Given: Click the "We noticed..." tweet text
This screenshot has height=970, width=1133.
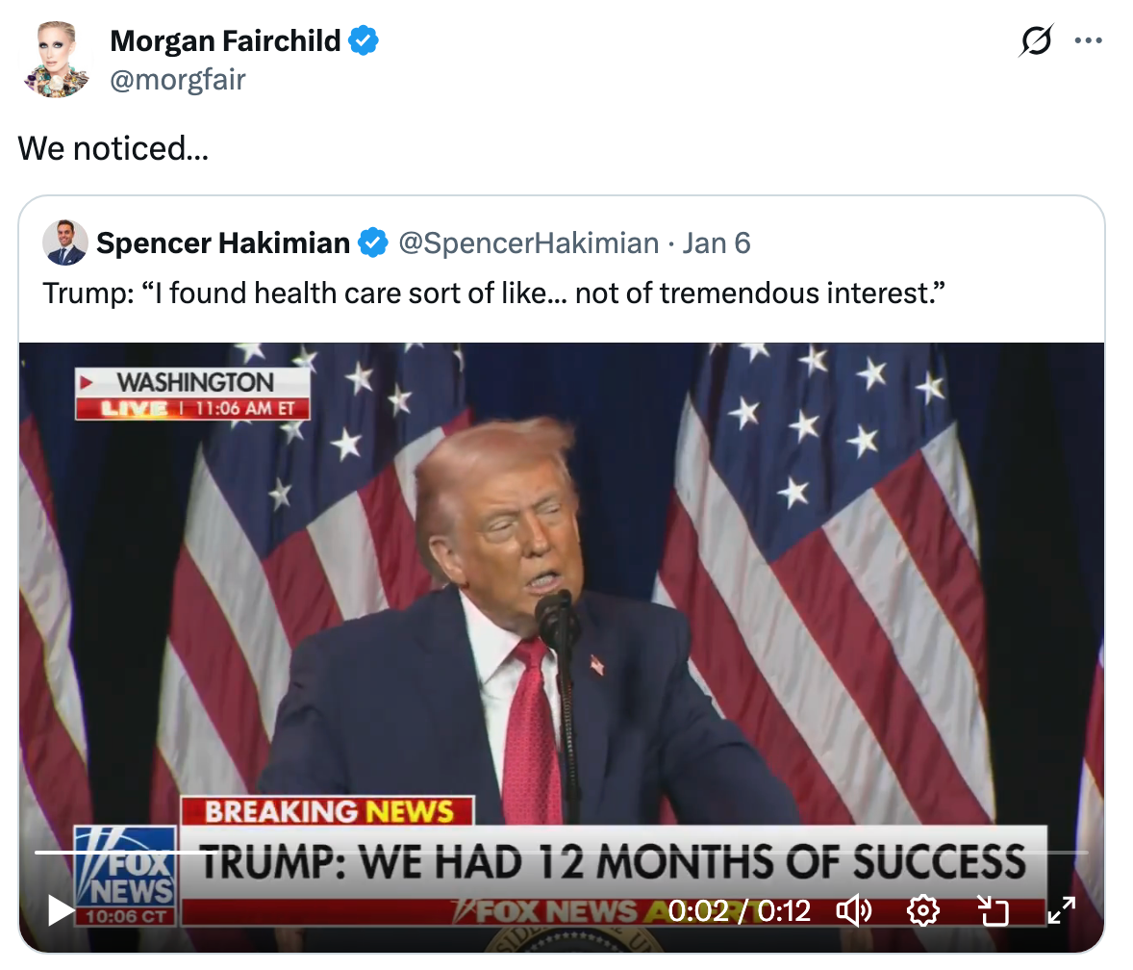Looking at the screenshot, I should pos(113,148).
